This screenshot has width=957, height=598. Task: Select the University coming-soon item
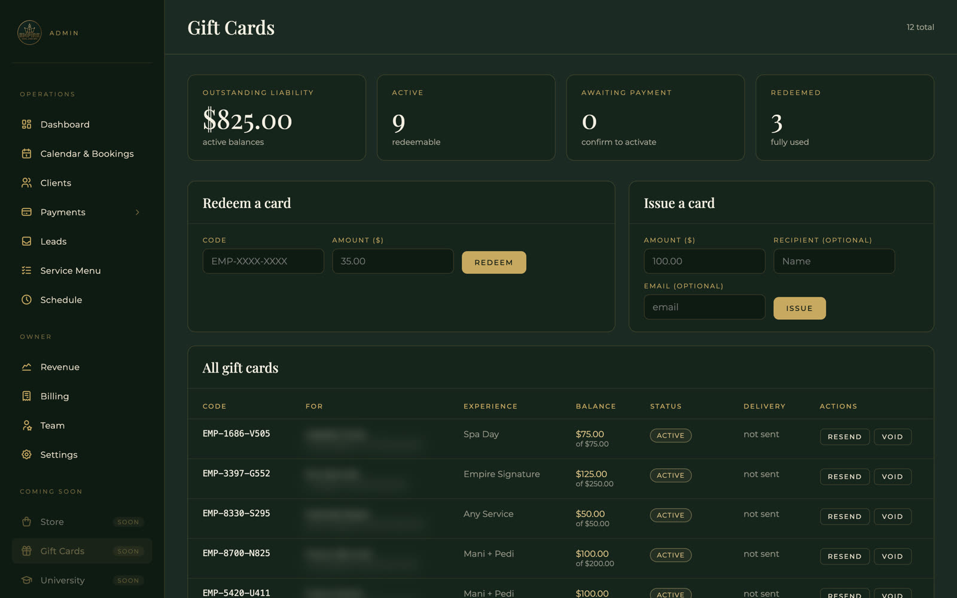coord(82,581)
